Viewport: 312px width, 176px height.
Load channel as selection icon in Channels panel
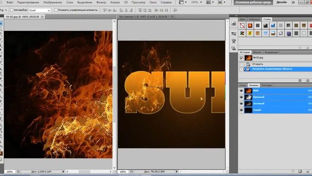coord(293,171)
